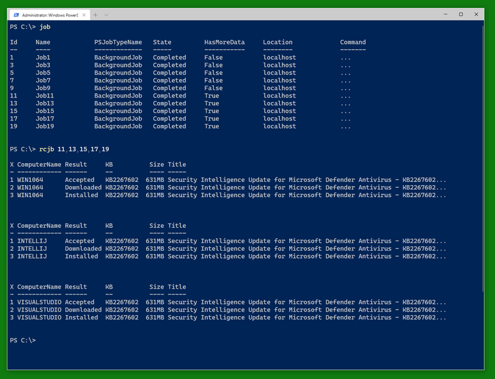Click the 'rcjb 11,13,15,17,19' command
495x379 pixels.
point(74,149)
